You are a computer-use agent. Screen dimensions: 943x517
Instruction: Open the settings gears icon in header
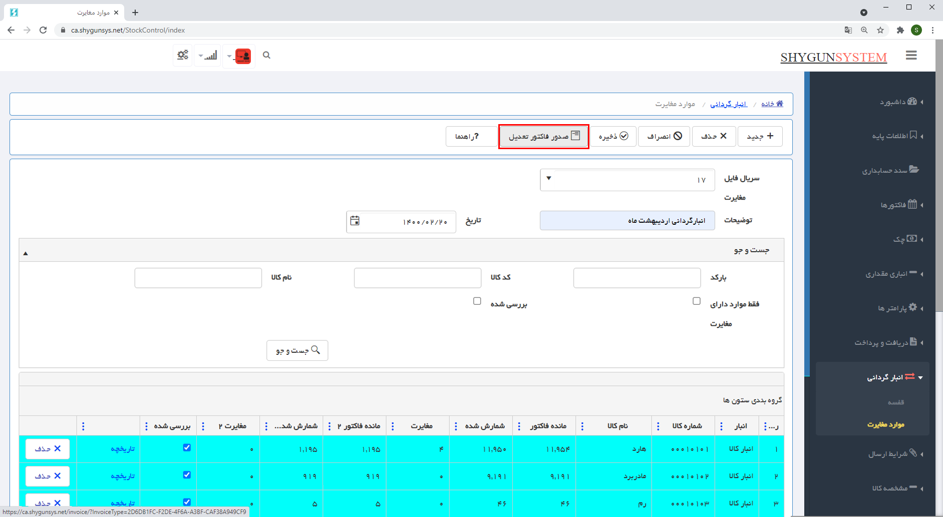183,55
